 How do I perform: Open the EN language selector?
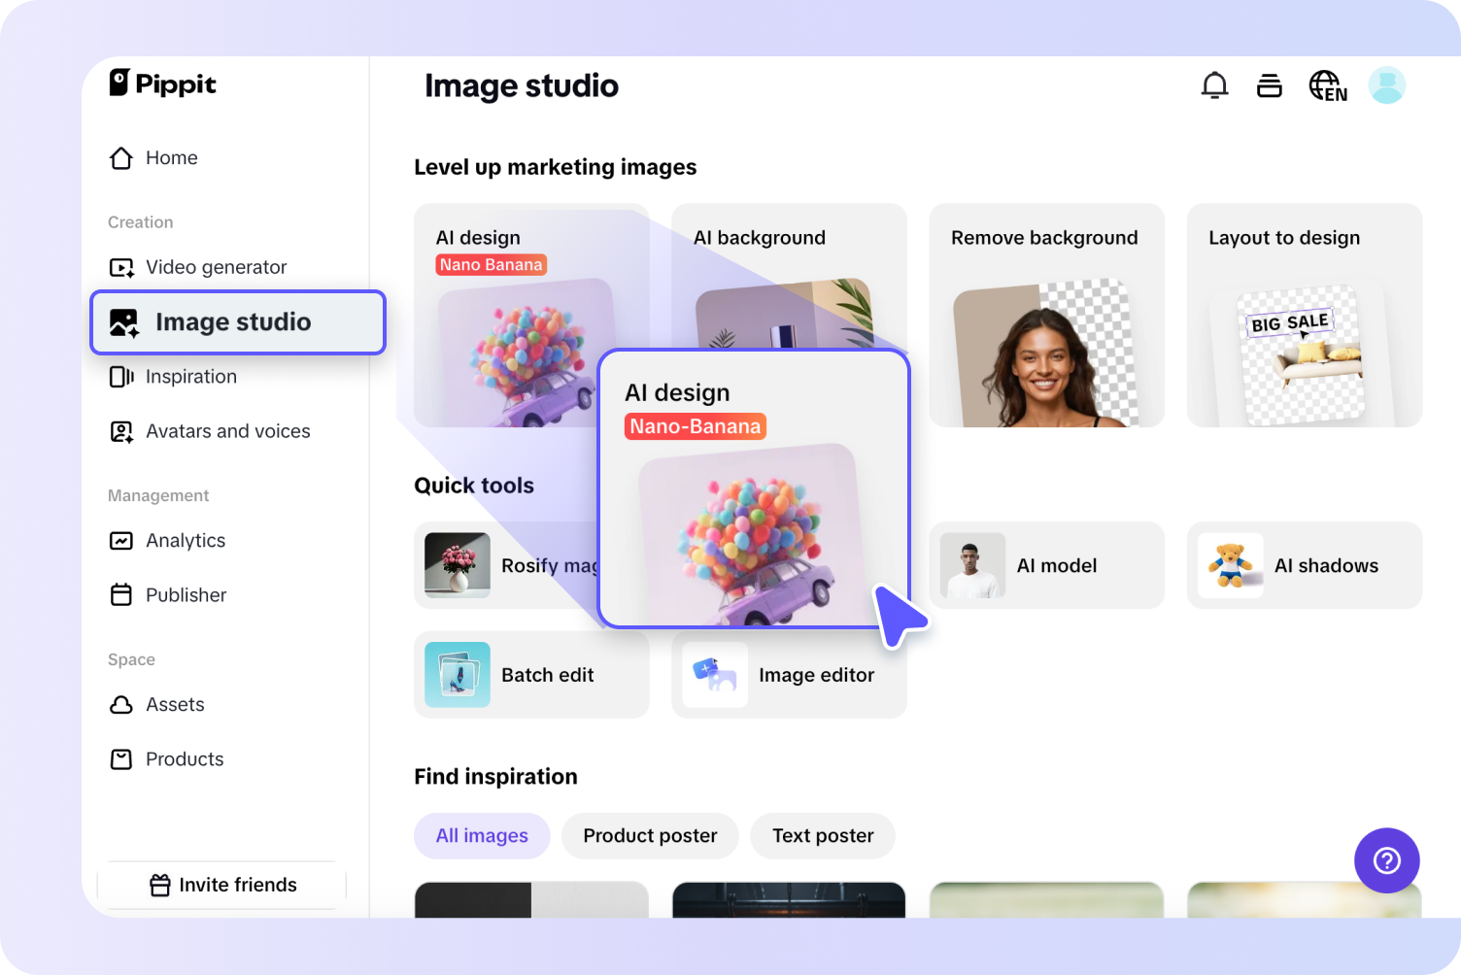[1327, 85]
